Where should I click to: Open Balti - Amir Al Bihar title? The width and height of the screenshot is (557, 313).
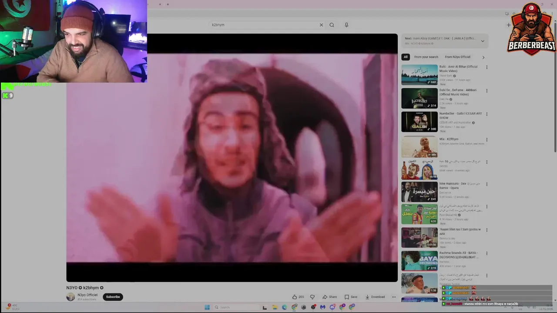click(458, 69)
